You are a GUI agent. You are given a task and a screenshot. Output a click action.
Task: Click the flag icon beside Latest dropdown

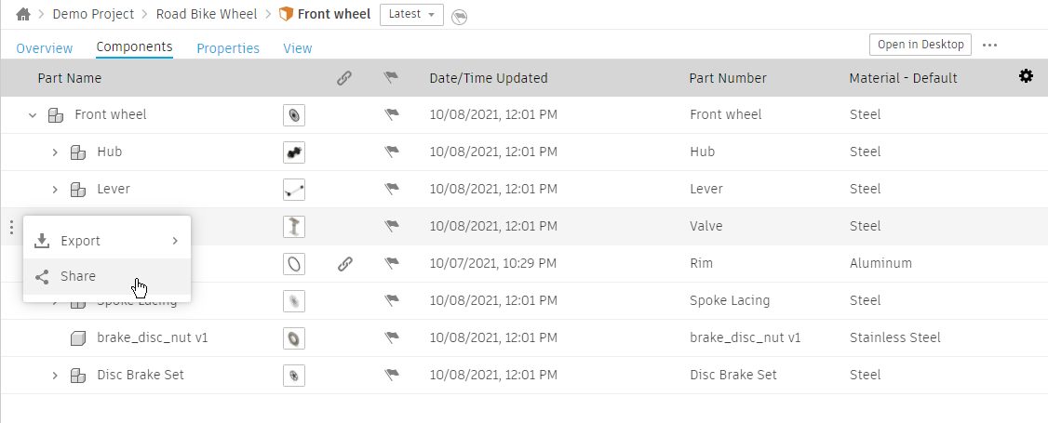(459, 17)
